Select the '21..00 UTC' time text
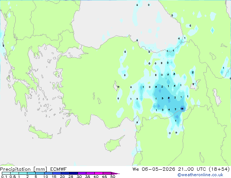Image resolution: width=231 pixels, height=178 pixels. pos(192,169)
